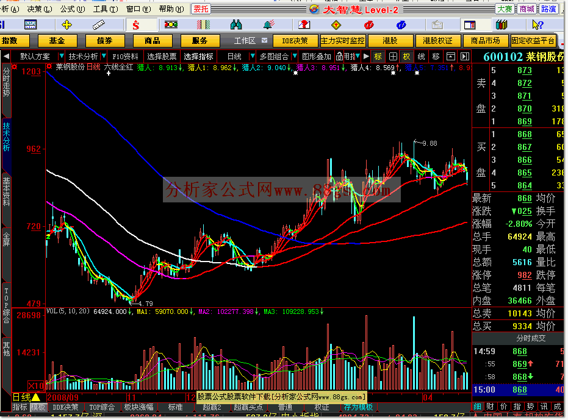Image resolution: width=568 pixels, height=420 pixels.
Task: Toggle the 权 rights adjustment button
Action: [407, 57]
